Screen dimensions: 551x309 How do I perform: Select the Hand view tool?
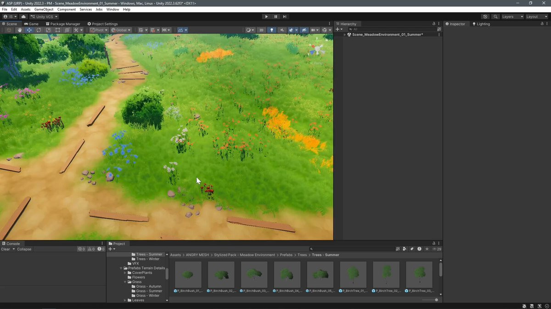tap(20, 30)
